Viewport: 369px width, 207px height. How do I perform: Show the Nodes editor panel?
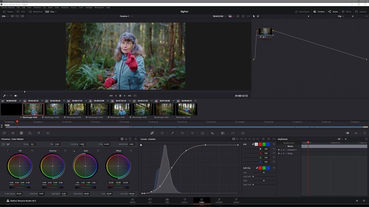(333, 11)
